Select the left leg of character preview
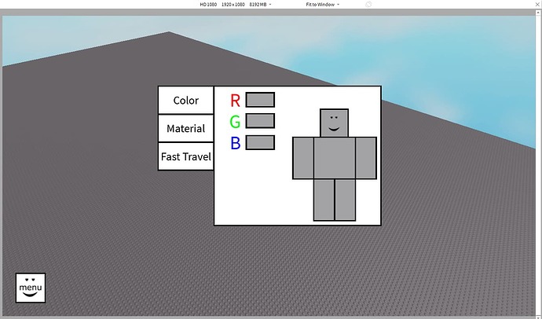The width and height of the screenshot is (542, 319). (x=324, y=200)
